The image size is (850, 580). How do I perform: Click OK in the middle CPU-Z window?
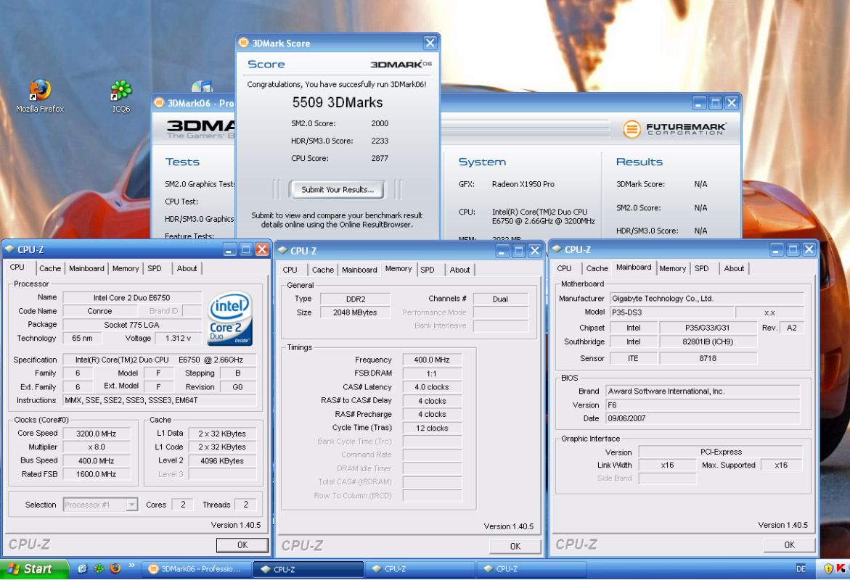click(x=515, y=547)
